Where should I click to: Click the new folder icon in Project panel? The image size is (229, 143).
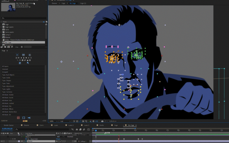click(5, 47)
